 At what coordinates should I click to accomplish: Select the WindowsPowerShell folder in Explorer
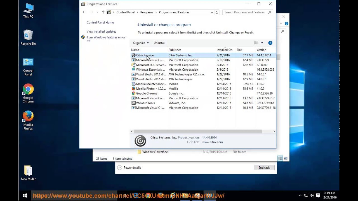[156, 152]
